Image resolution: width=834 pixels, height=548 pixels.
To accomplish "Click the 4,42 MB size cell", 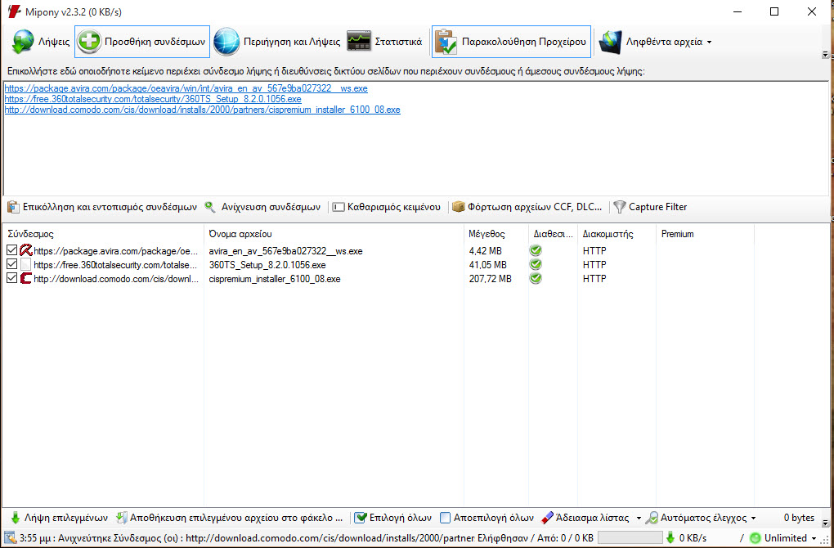I will (x=485, y=250).
